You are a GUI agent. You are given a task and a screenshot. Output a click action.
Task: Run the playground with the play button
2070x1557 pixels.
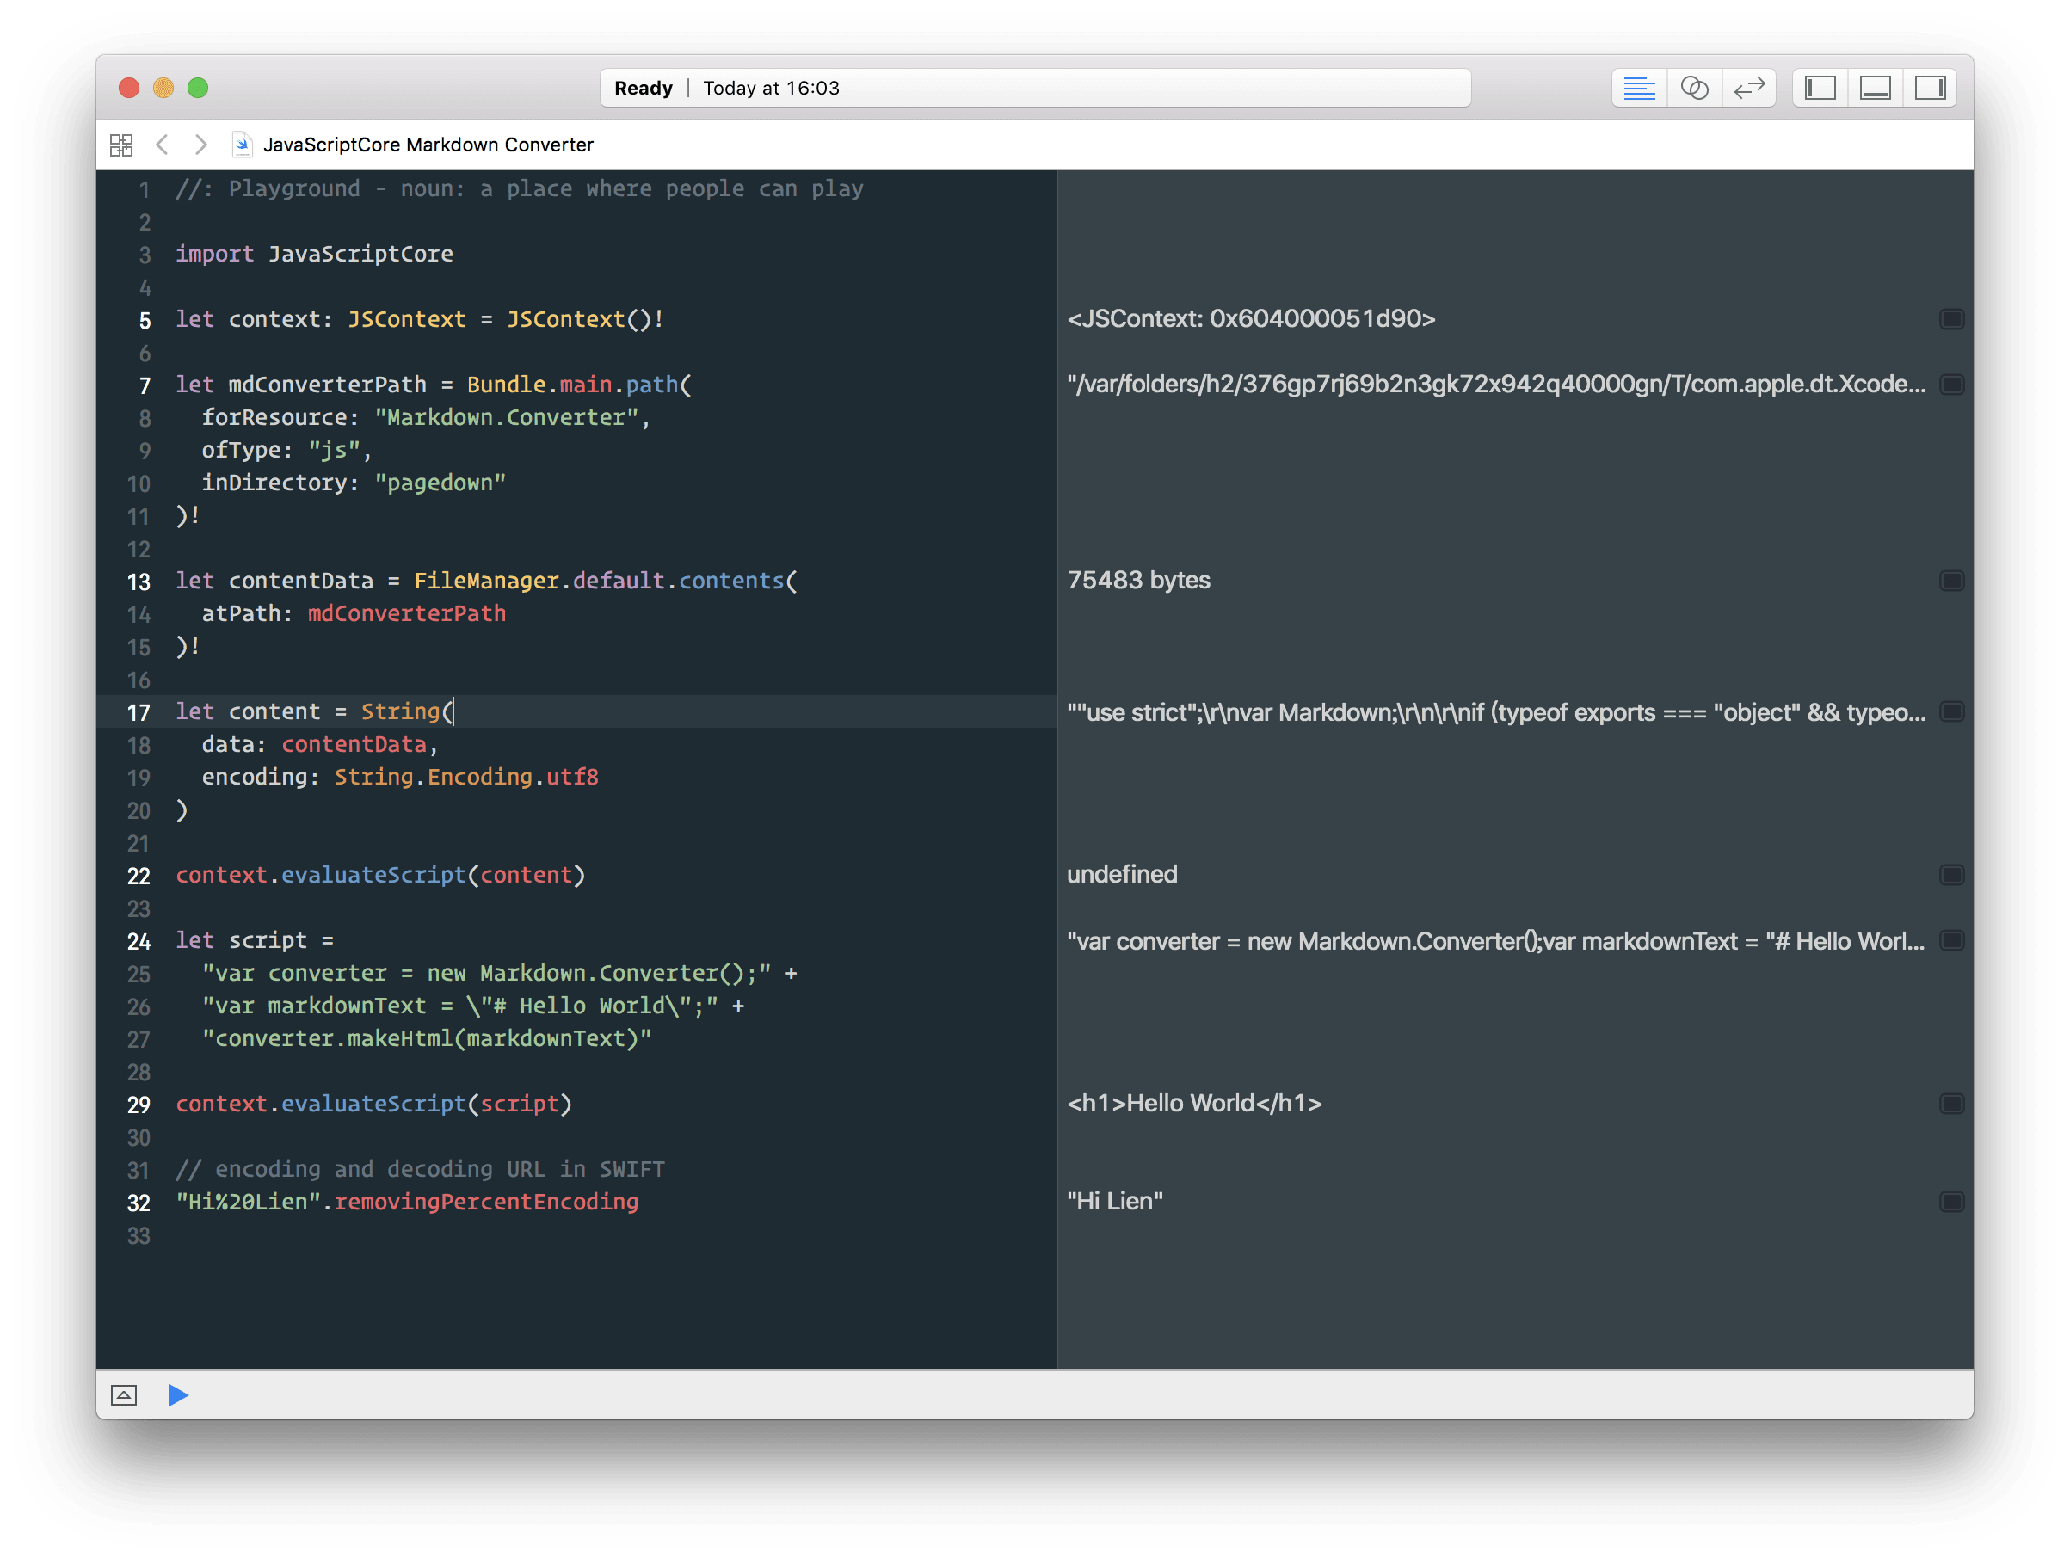(179, 1395)
